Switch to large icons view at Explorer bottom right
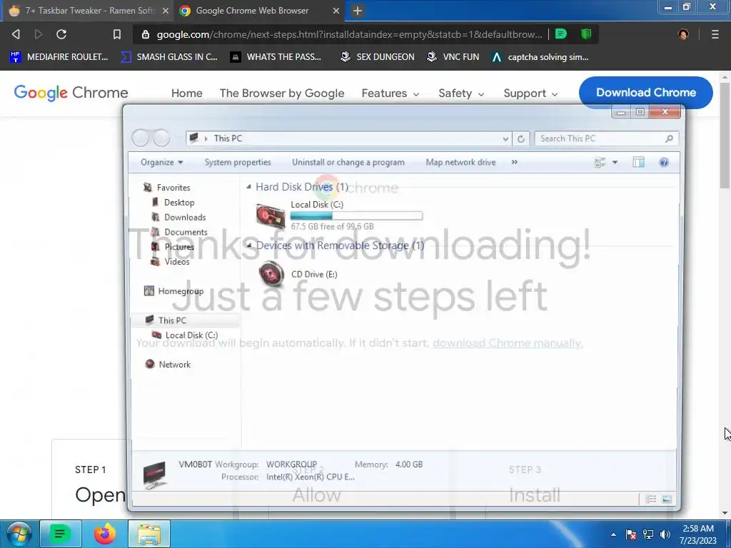 click(x=667, y=499)
